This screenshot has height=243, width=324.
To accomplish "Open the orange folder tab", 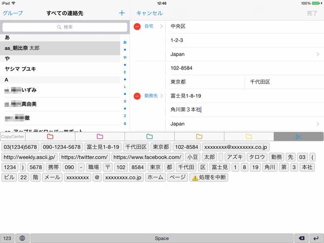I will tap(199, 137).
